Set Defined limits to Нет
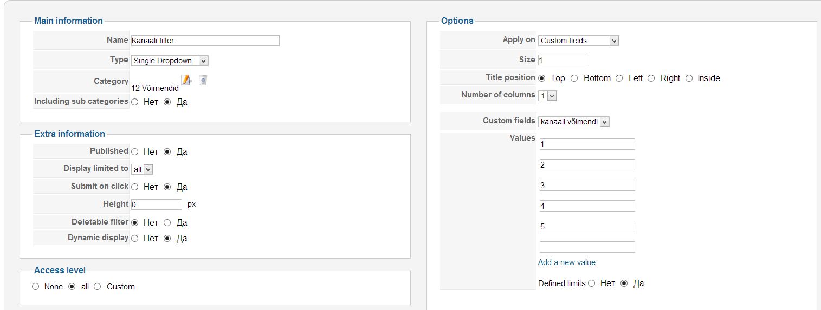This screenshot has width=821, height=310. click(592, 283)
